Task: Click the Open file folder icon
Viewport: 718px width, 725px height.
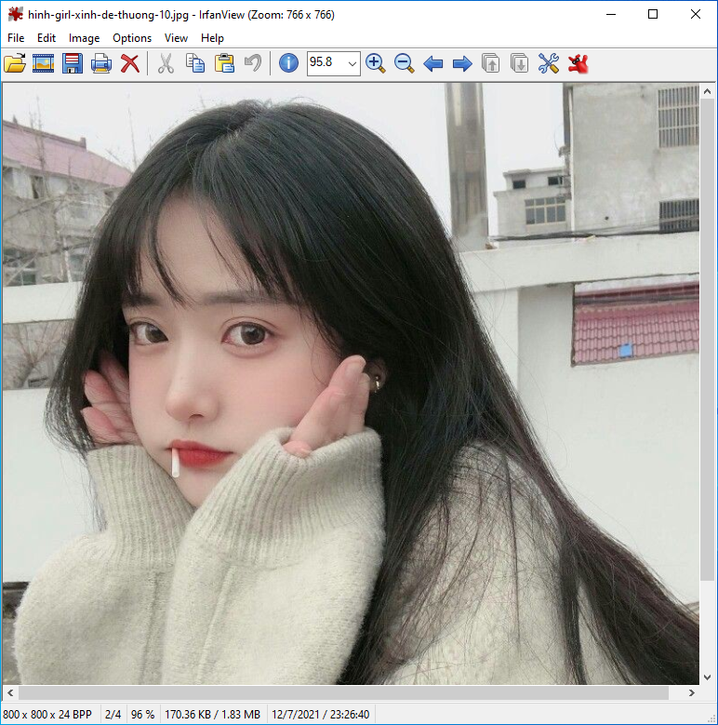Action: [x=15, y=63]
